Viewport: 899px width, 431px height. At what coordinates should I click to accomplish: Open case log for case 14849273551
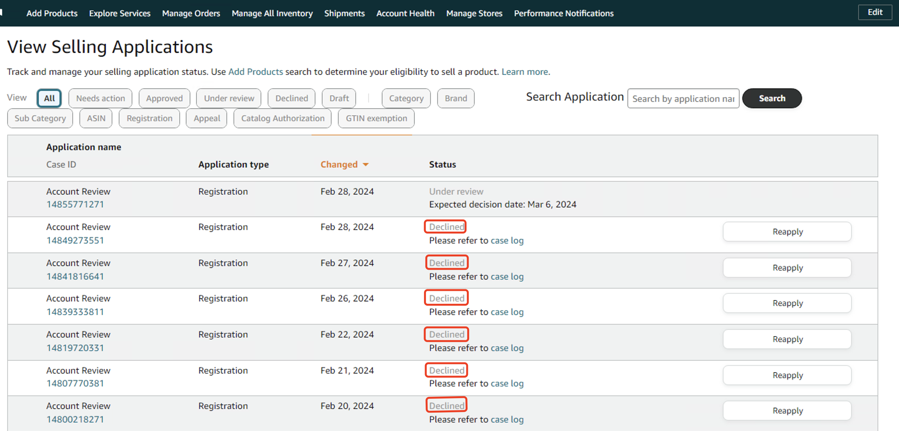click(x=507, y=241)
